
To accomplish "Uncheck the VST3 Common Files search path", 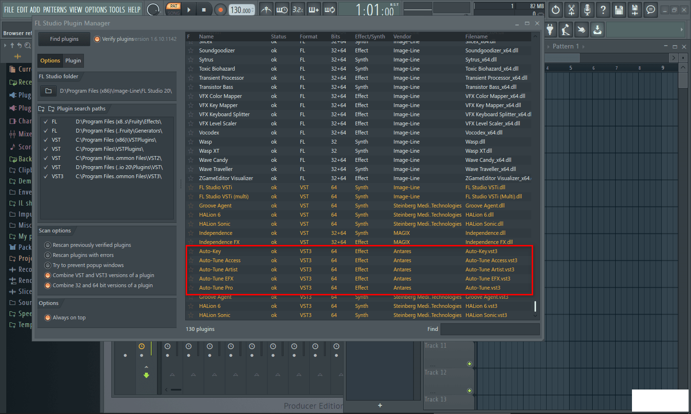I will click(x=46, y=176).
